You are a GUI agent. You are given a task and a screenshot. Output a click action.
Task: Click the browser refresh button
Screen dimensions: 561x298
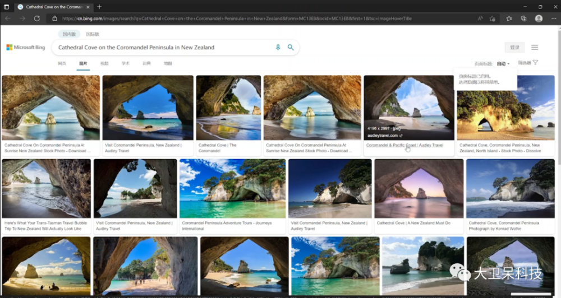tap(37, 18)
